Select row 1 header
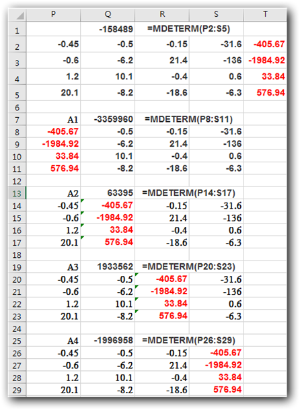This screenshot has height=410, width=300. pyautogui.click(x=17, y=30)
